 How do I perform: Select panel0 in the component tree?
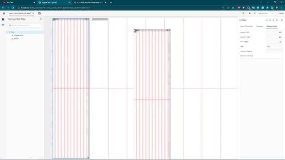16,39
